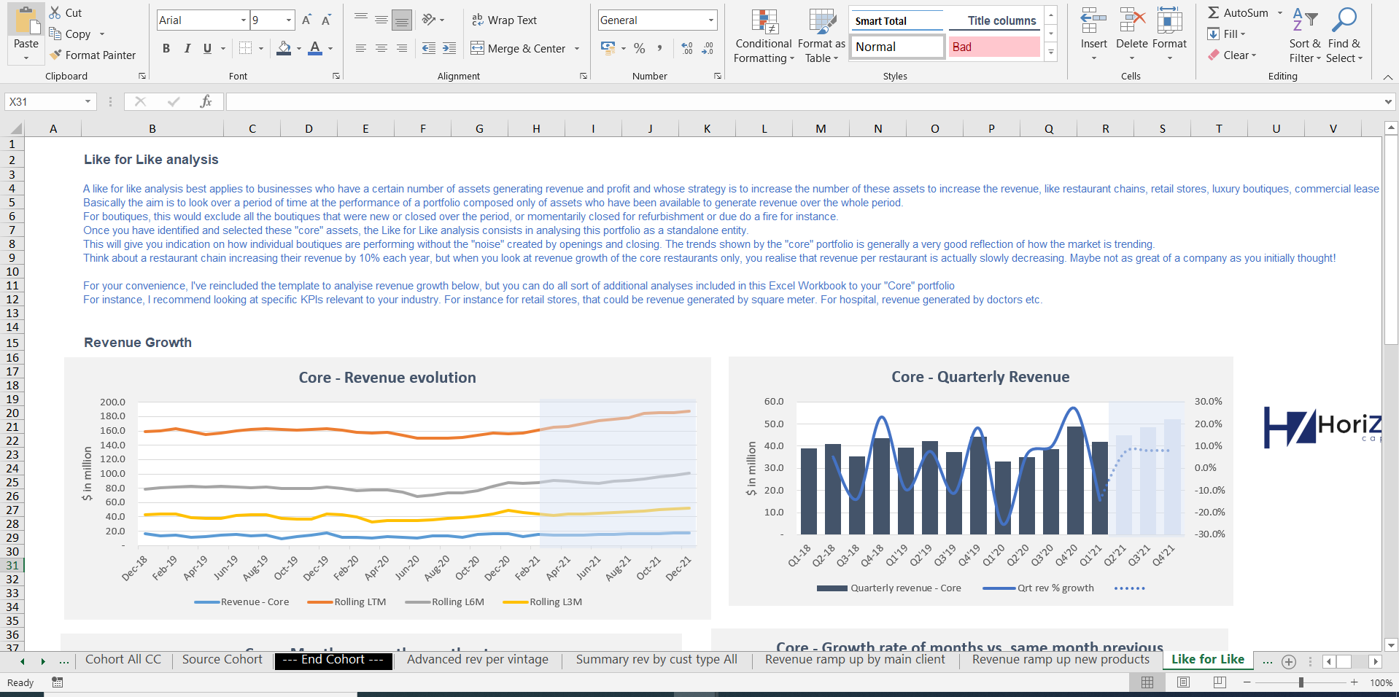Open the Format cells menu icon
The image size is (1399, 697).
pyautogui.click(x=1170, y=20)
